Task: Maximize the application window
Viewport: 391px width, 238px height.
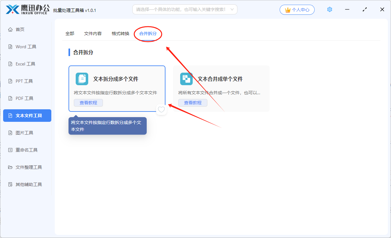Action: 365,9
